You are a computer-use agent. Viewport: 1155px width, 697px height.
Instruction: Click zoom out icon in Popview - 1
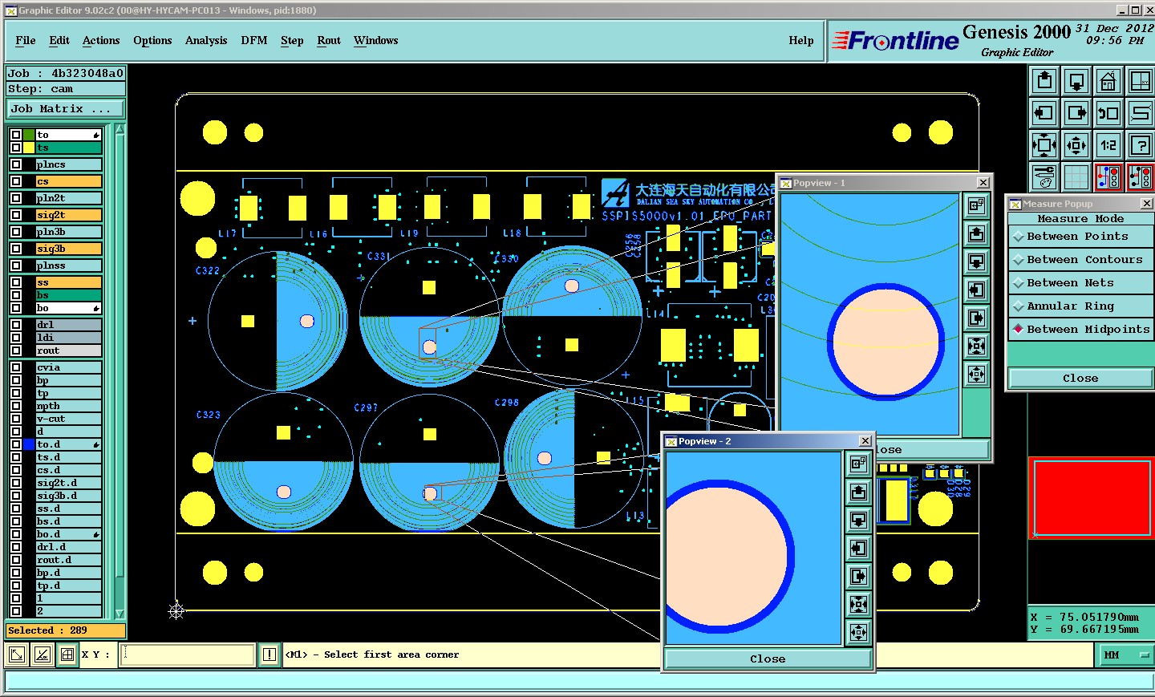[976, 374]
